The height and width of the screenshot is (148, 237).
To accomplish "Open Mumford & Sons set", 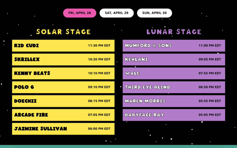I will tap(174, 46).
